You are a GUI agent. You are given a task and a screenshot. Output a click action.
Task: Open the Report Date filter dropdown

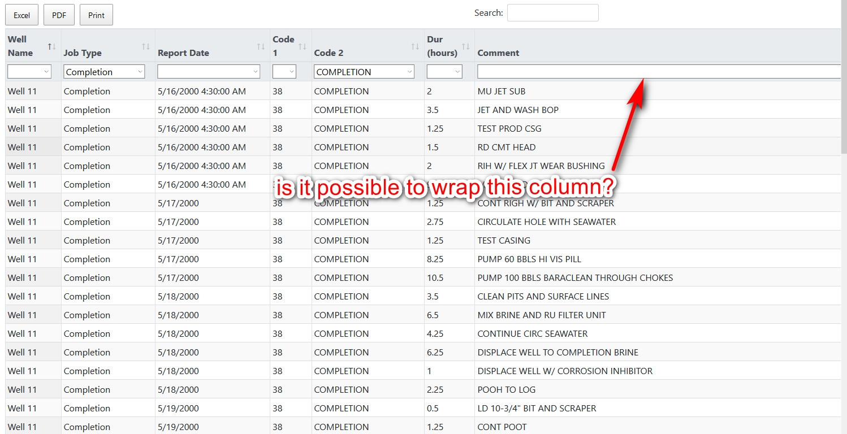pyautogui.click(x=209, y=72)
